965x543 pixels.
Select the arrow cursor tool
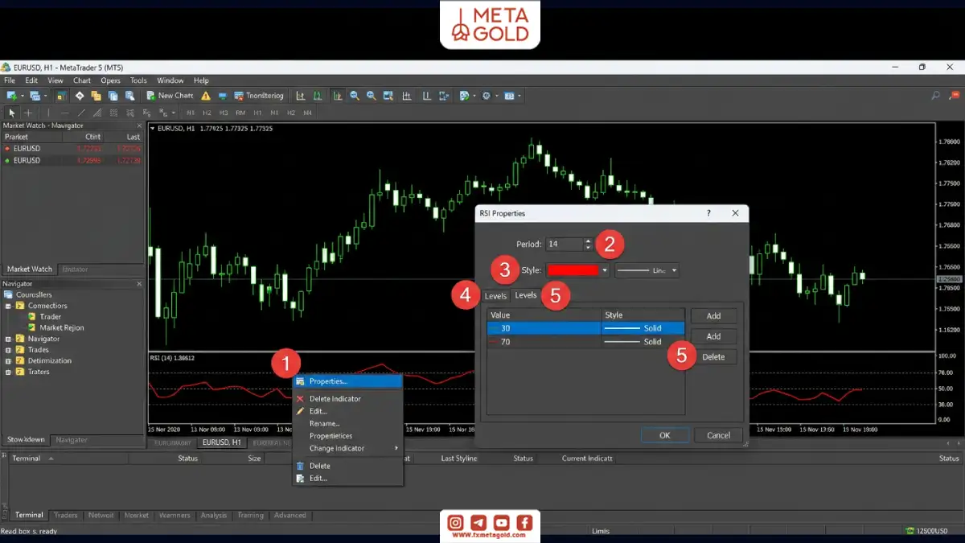coord(11,113)
